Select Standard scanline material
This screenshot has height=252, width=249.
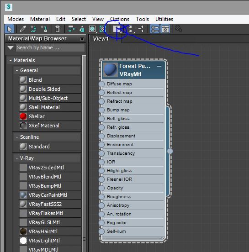click(x=50, y=147)
